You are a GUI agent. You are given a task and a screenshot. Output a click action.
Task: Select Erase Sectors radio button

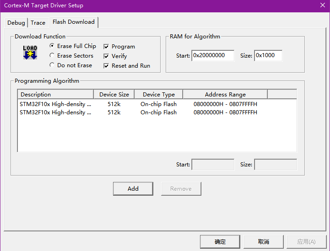point(52,55)
